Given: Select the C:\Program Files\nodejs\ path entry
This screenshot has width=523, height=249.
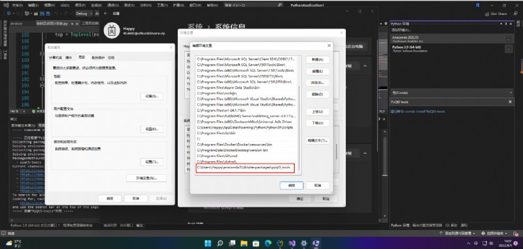Looking at the screenshot, I should click(x=246, y=93).
